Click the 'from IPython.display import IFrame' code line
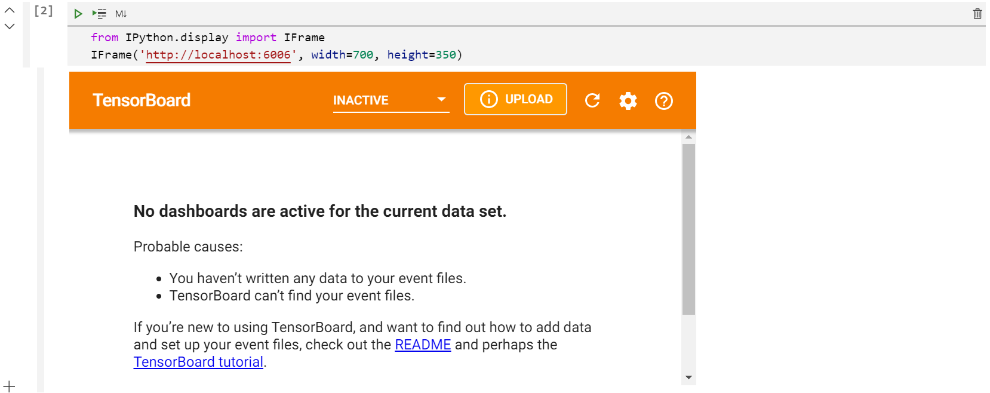This screenshot has height=393, width=990. pos(208,38)
